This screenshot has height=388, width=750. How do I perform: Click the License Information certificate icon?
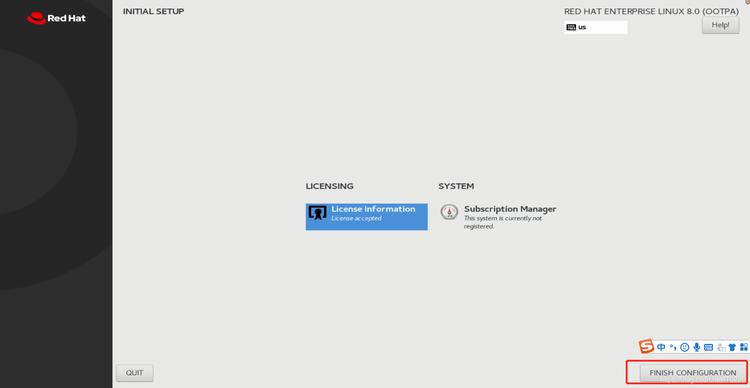317,213
